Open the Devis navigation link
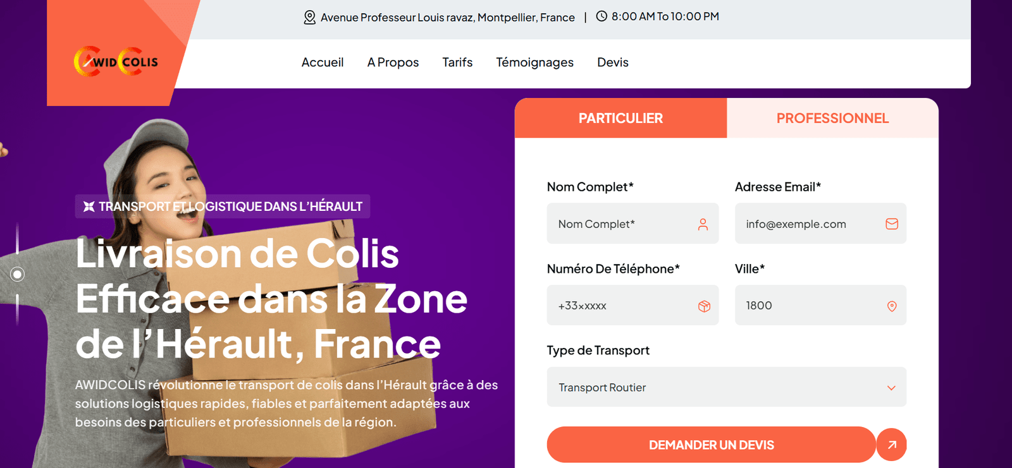The height and width of the screenshot is (468, 1012). click(x=612, y=63)
